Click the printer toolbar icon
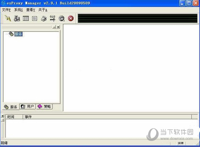 (44, 18)
